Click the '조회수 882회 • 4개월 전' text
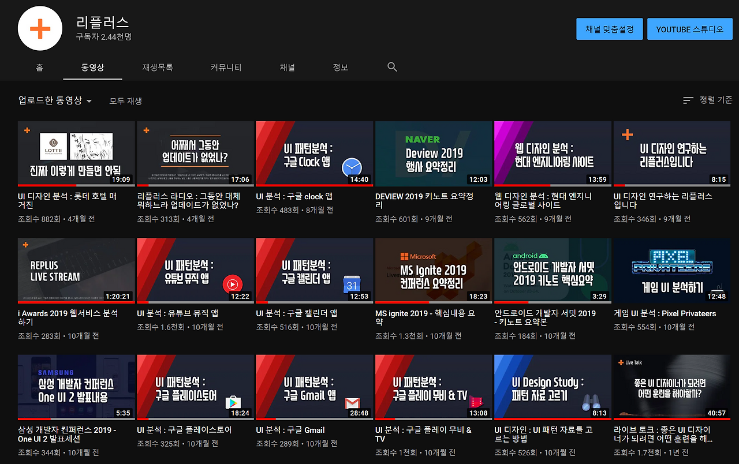Image resolution: width=739 pixels, height=464 pixels. coord(57,219)
